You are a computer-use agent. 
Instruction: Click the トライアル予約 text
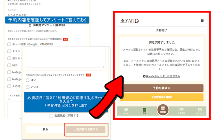click(17, 15)
